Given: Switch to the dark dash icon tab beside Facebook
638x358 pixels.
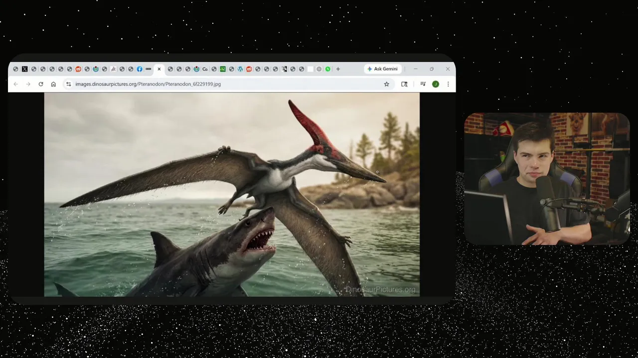Looking at the screenshot, I should (148, 69).
